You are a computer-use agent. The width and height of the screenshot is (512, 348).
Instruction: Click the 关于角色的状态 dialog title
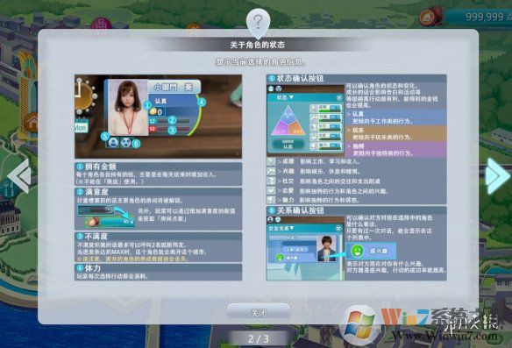pyautogui.click(x=257, y=45)
